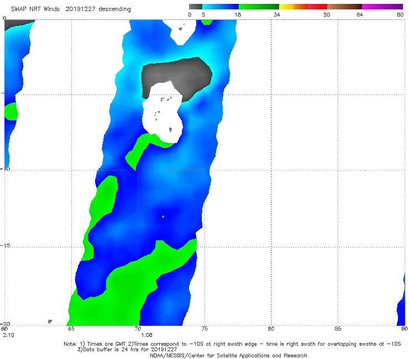
Task: Click the 'SMAP NRT Winds 20191227 descending' title
Action: point(71,9)
